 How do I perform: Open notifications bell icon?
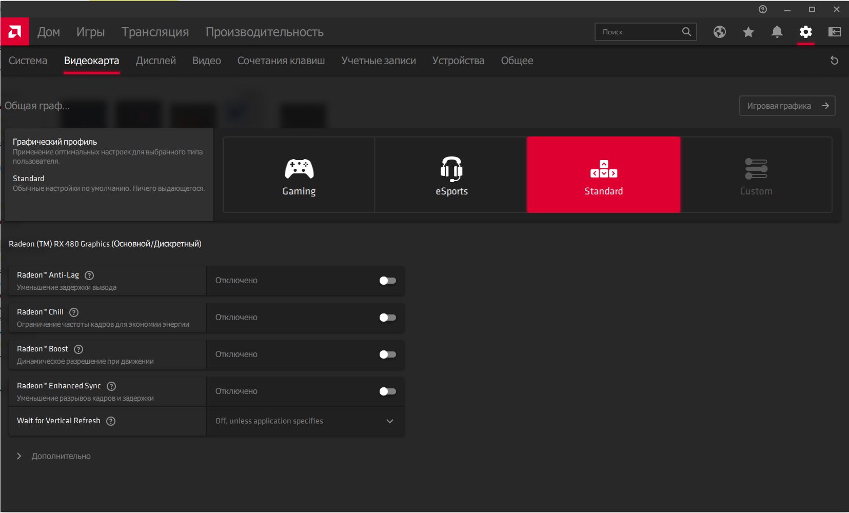(777, 32)
